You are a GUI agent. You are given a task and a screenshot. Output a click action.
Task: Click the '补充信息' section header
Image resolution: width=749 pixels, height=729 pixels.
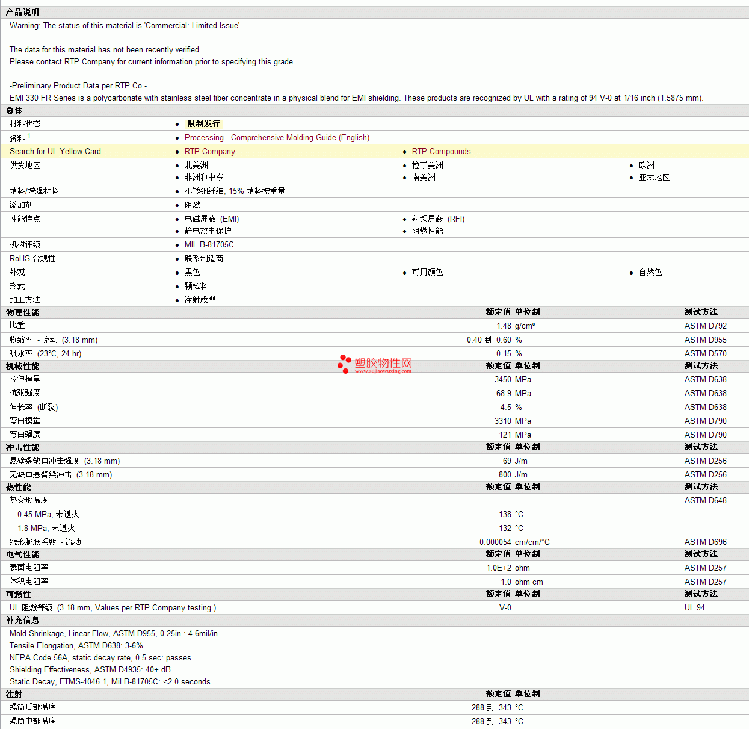(22, 620)
